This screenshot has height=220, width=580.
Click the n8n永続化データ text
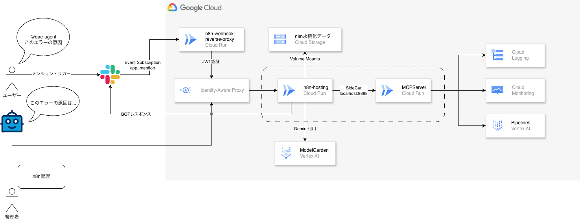(313, 36)
